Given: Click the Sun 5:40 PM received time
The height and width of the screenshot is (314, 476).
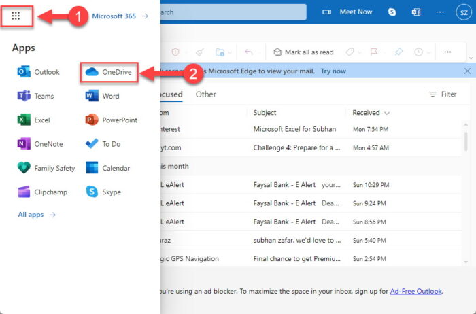Looking at the screenshot, I should point(369,241).
